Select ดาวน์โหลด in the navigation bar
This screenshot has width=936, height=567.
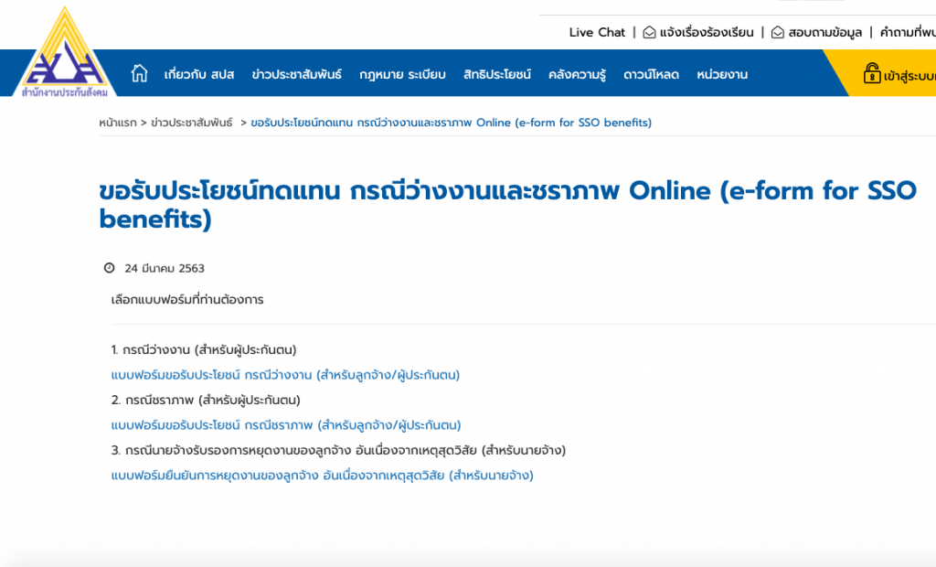650,74
